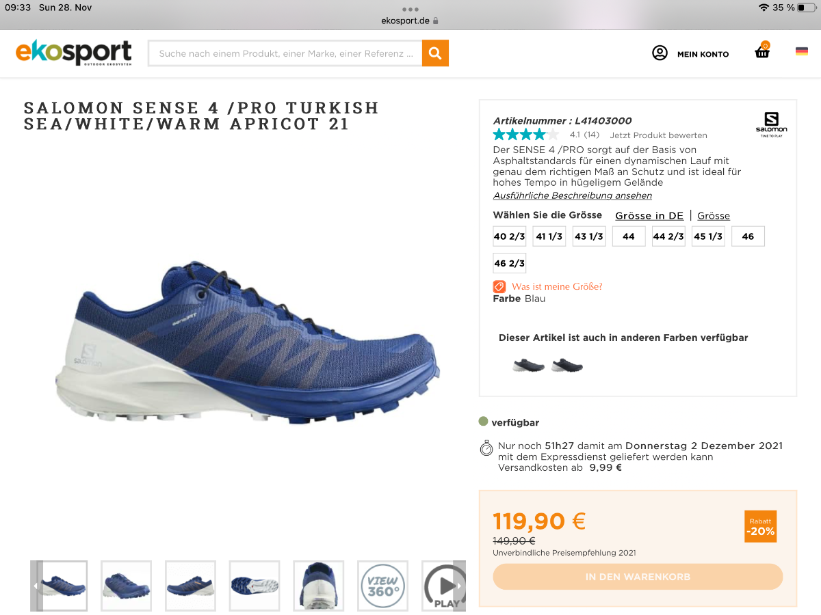Viewport: 821px width, 615px height.
Task: Click the orange search magnifier button
Action: click(x=435, y=53)
